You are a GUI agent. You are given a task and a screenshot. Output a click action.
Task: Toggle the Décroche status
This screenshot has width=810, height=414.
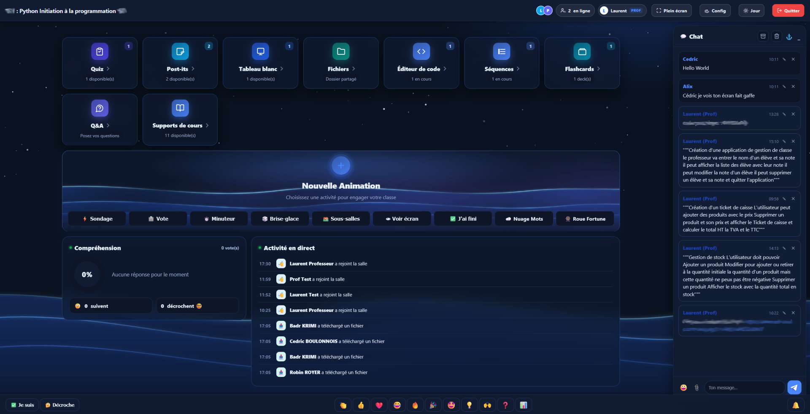(60, 405)
